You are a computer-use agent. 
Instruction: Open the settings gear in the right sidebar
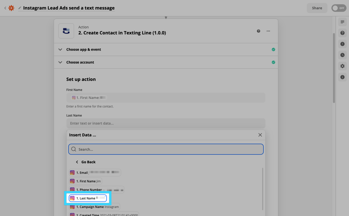[342, 66]
